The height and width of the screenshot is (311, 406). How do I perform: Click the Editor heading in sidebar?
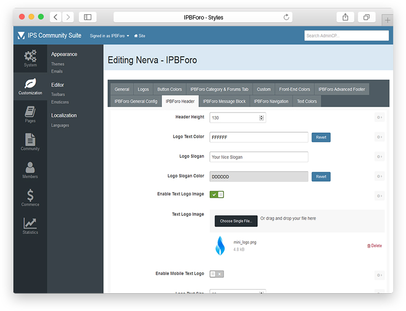point(58,85)
